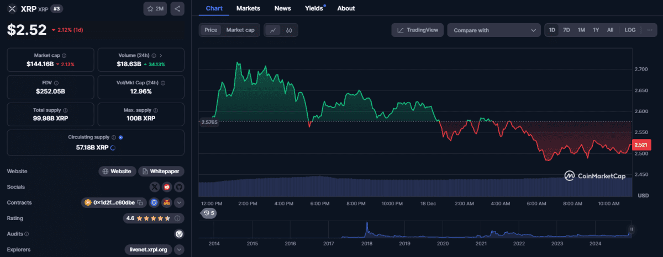Show Circulating supply info icon

click(x=114, y=137)
